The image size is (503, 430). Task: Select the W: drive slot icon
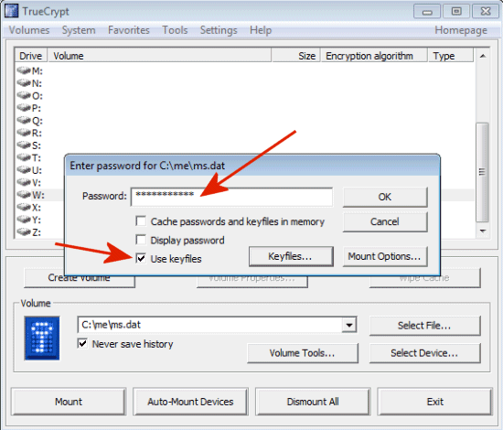pos(24,195)
